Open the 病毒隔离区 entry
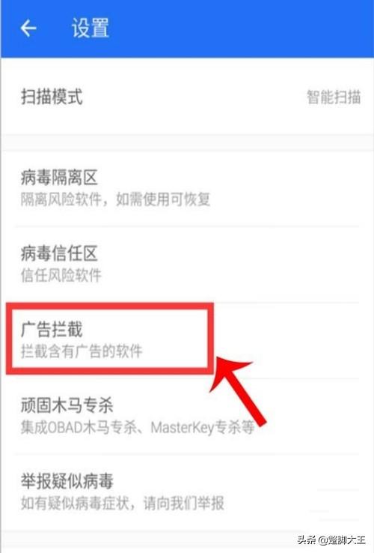The width and height of the screenshot is (374, 553). pos(187,188)
